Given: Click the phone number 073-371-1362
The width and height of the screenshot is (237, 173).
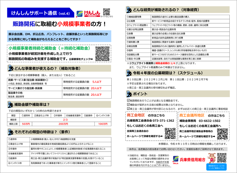Looking at the screenshot, I should click(x=163, y=120).
